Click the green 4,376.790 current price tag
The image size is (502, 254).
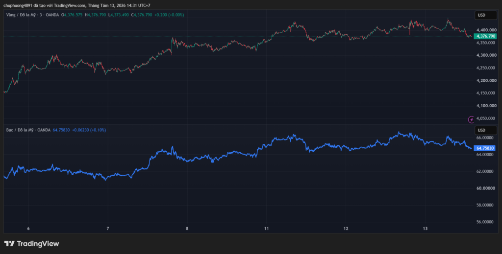click(485, 36)
